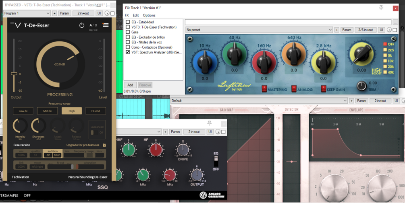Select the High frequency range
The image size is (405, 203).
[72, 111]
